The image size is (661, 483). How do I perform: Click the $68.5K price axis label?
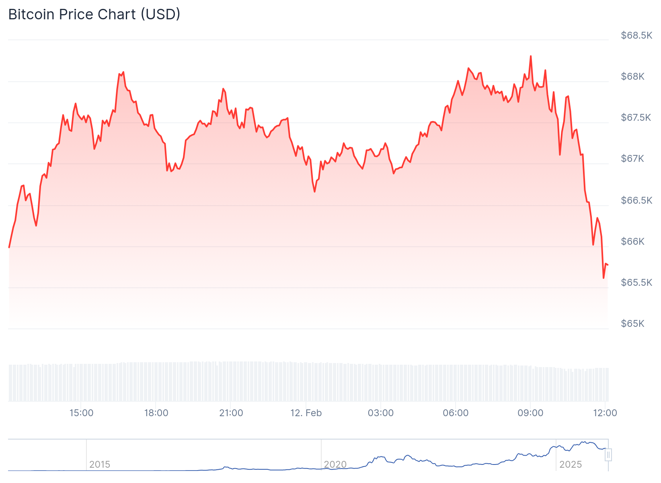click(636, 35)
